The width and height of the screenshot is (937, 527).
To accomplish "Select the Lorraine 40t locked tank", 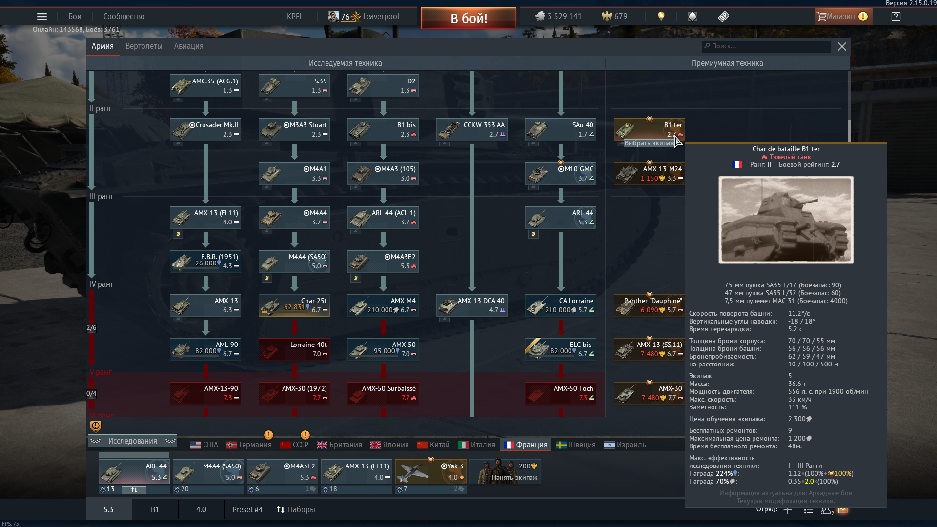I will point(294,349).
